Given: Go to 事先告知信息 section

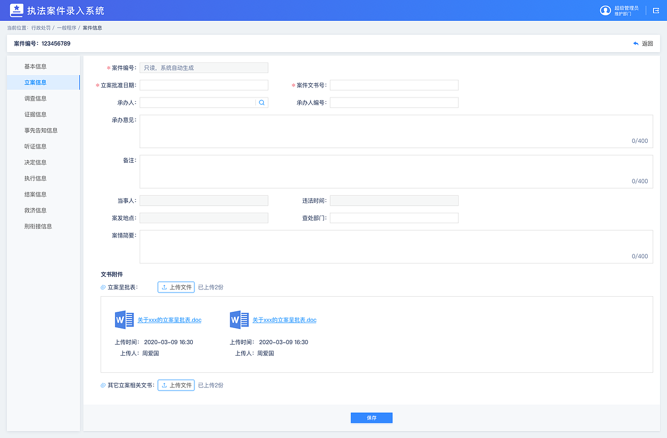Looking at the screenshot, I should click(x=43, y=130).
